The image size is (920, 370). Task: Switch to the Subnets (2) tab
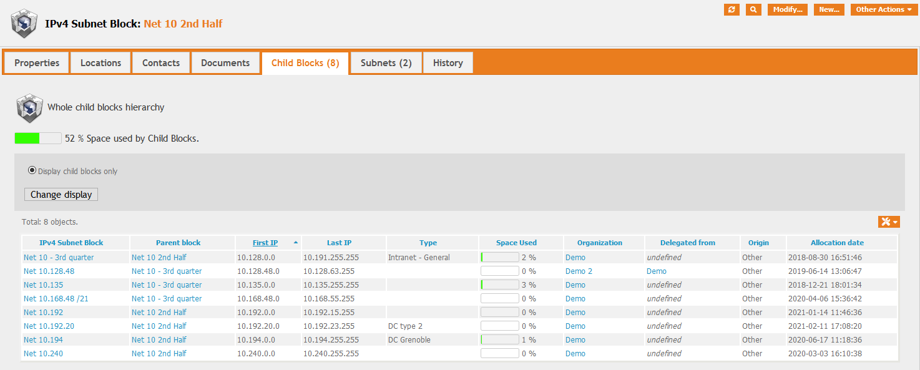386,63
